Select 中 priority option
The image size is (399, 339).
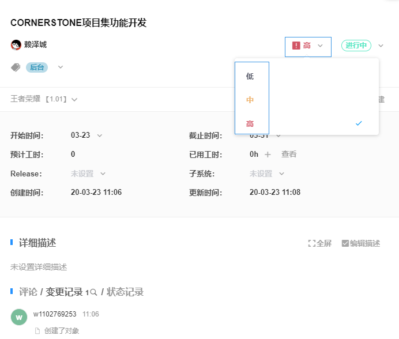point(250,100)
